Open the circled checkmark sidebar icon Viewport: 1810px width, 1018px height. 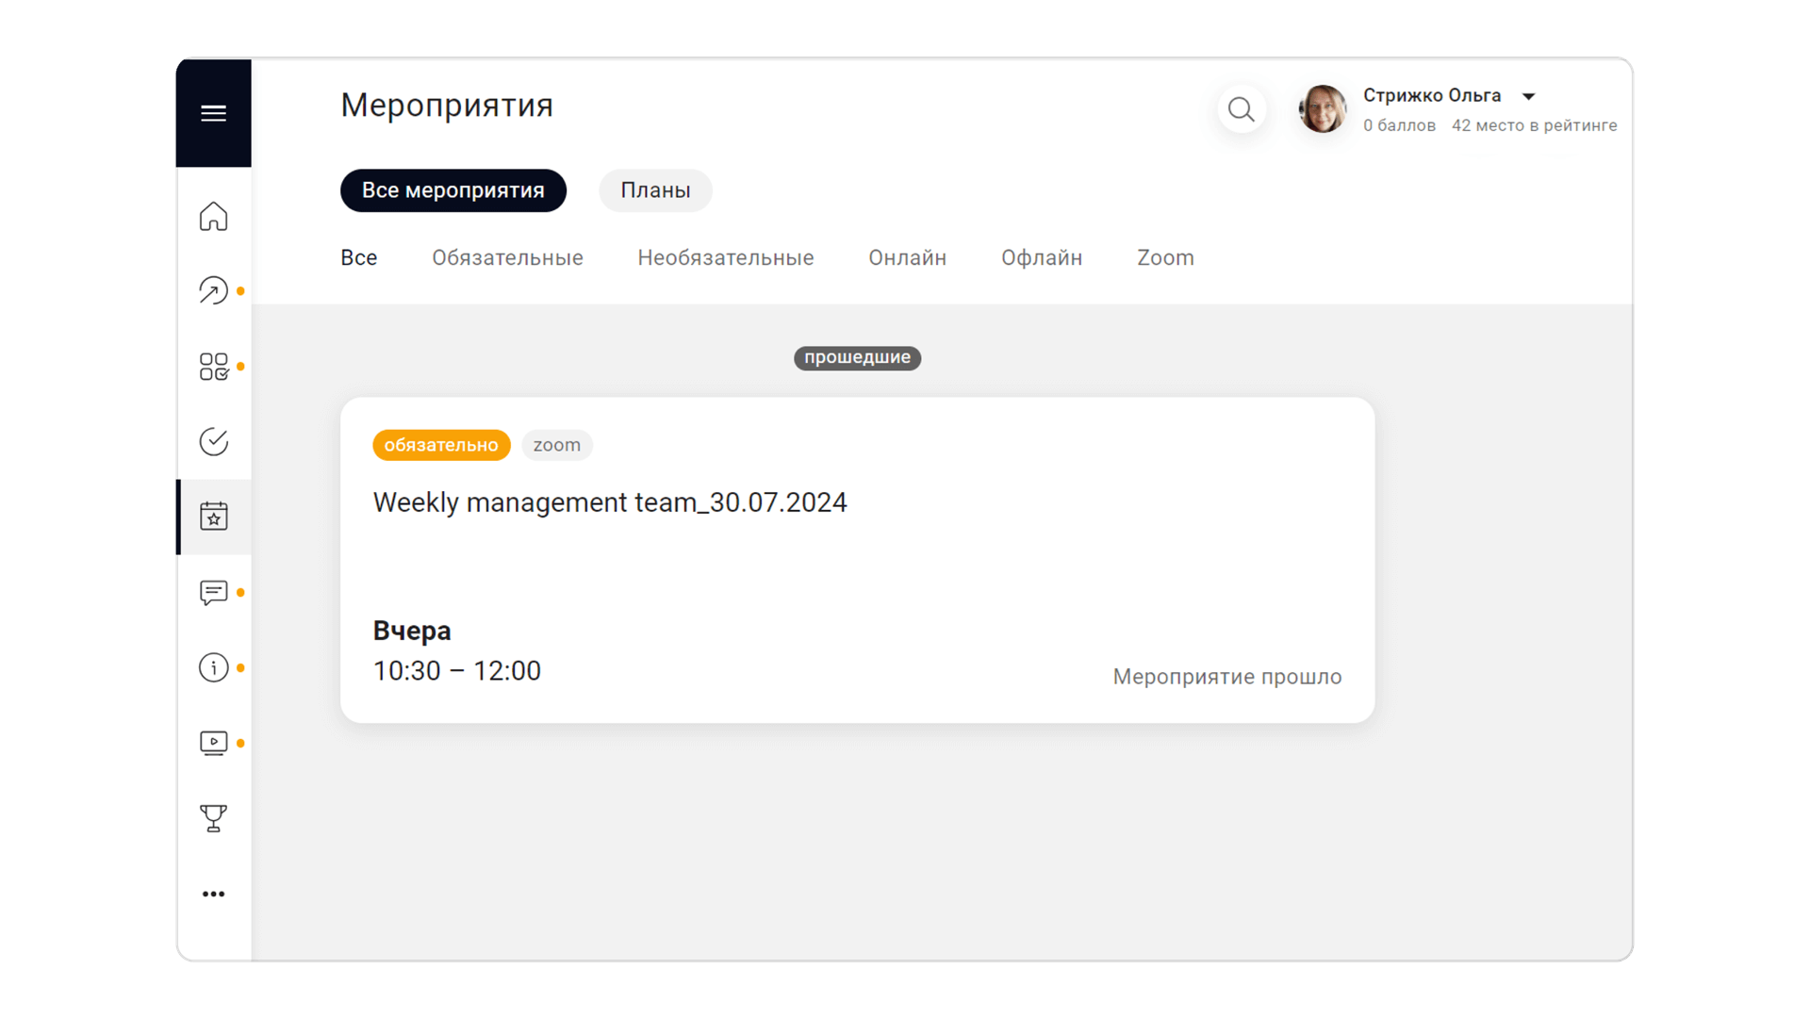pos(213,441)
